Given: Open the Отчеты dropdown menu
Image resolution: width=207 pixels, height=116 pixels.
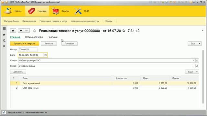Looking at the screenshot, I should click(110, 21).
